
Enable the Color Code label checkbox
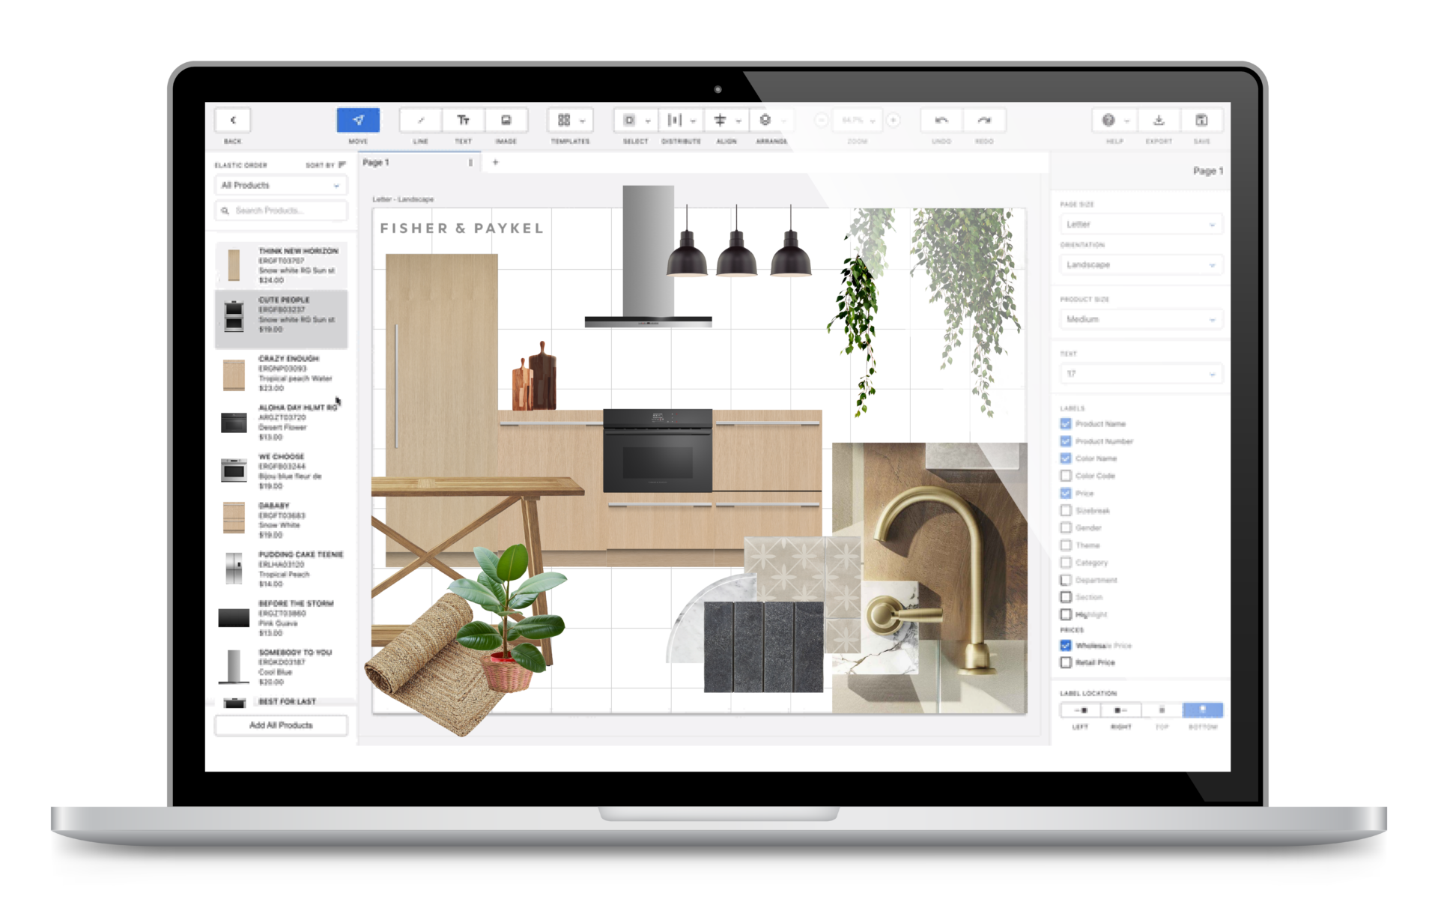tap(1066, 476)
